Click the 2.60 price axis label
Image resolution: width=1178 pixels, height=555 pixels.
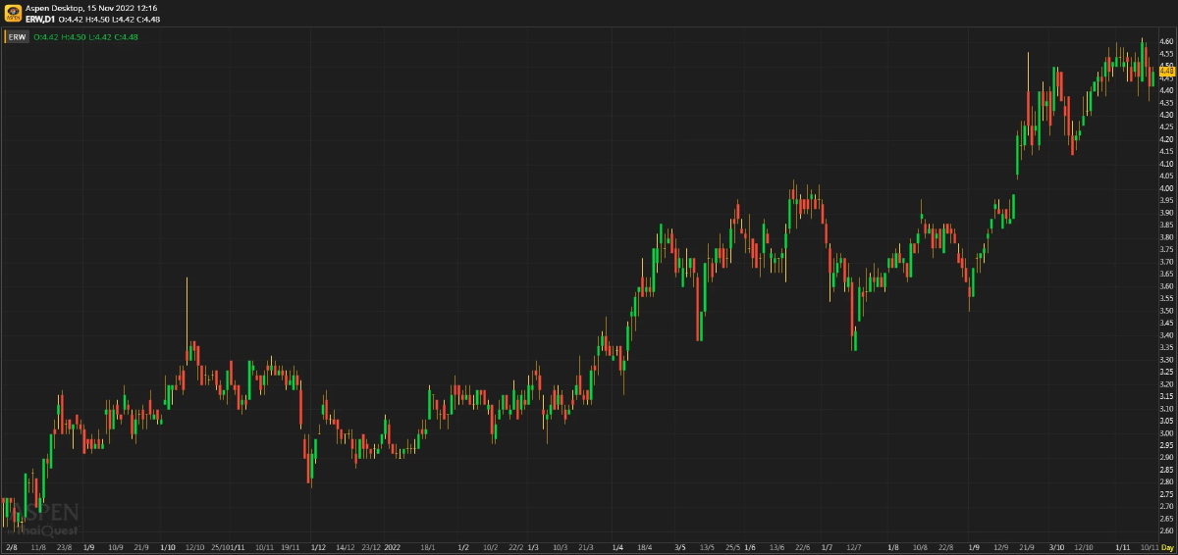1166,530
